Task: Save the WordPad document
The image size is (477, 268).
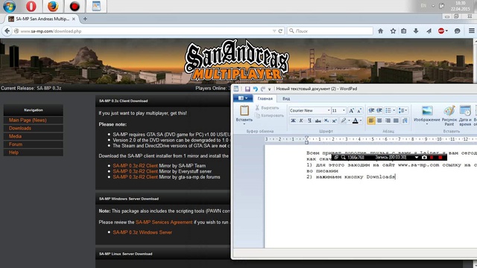Action: click(x=247, y=89)
